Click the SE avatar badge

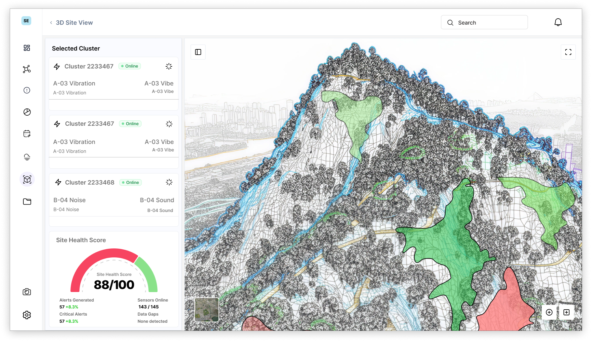26,21
